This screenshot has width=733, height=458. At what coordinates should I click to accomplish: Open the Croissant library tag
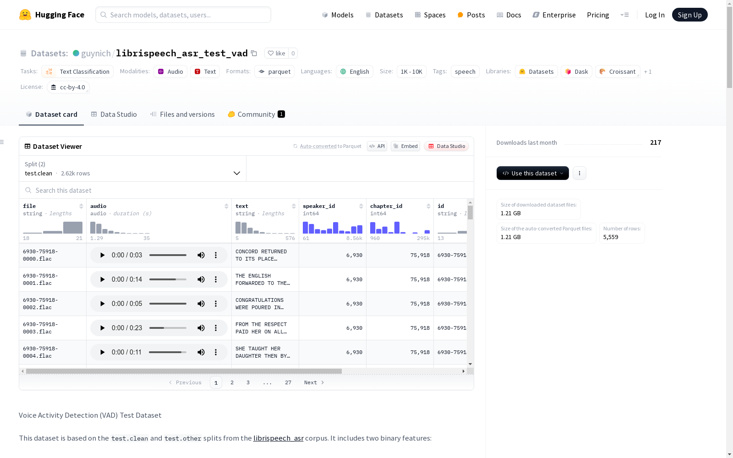click(x=618, y=71)
